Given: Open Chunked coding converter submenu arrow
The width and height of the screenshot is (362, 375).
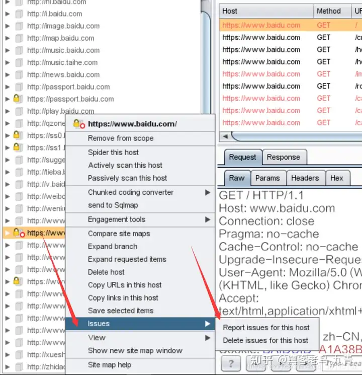Looking at the screenshot, I should pos(208,192).
